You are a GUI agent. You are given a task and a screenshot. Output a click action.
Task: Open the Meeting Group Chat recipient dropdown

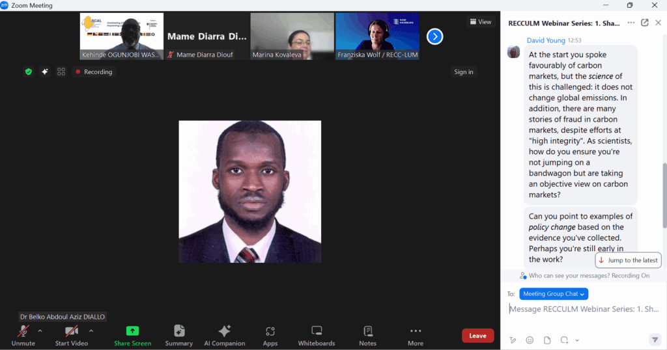pyautogui.click(x=554, y=294)
